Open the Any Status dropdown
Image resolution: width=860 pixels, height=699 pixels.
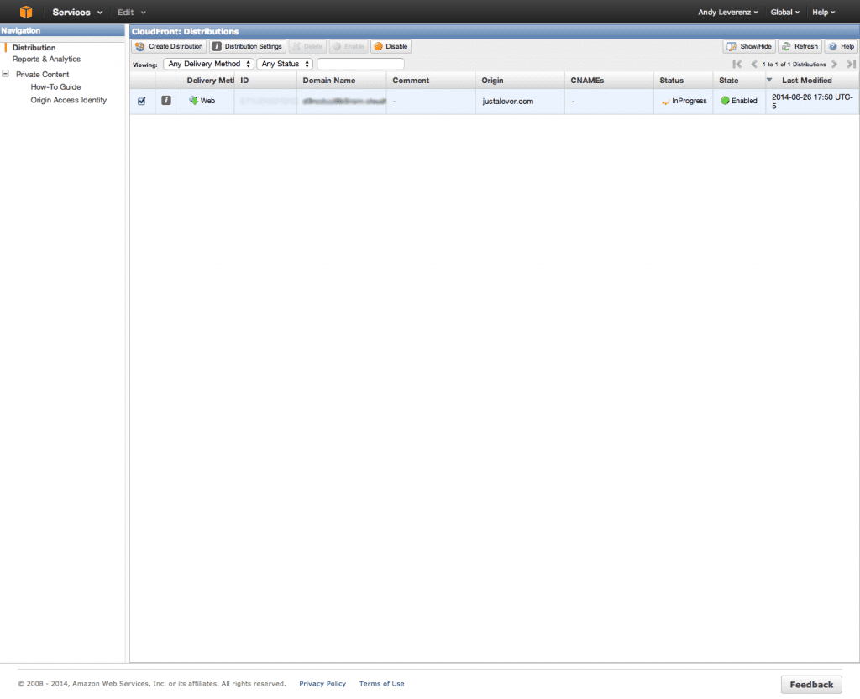coord(285,64)
